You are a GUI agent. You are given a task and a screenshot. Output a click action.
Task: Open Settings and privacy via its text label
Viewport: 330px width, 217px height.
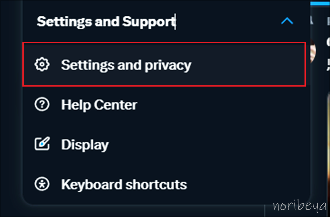(126, 65)
